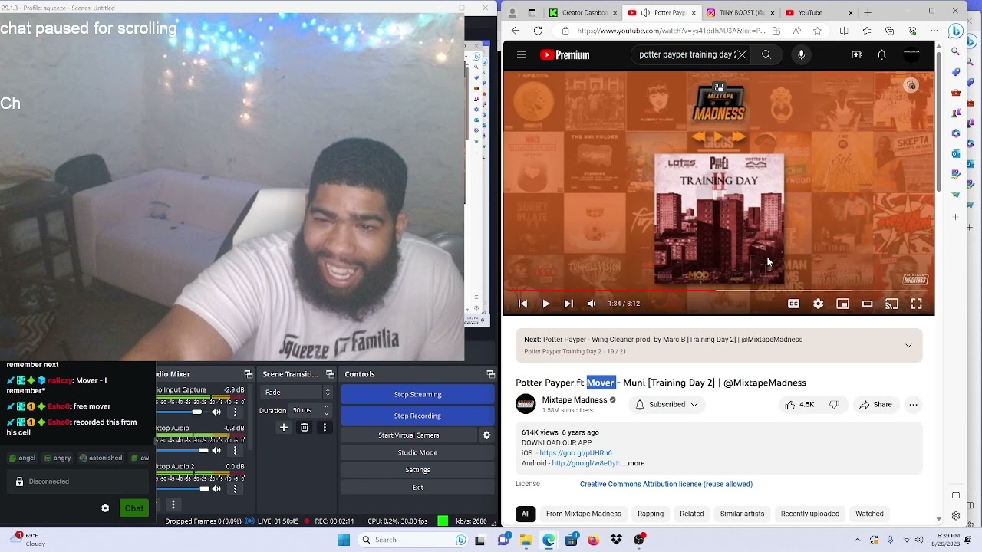Open chat settings gear in chat panel
Image resolution: width=982 pixels, height=552 pixels.
pyautogui.click(x=105, y=508)
